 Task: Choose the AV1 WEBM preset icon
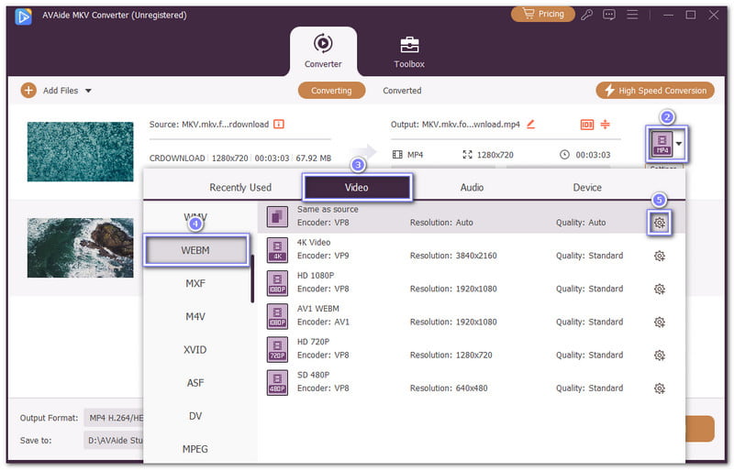(x=277, y=316)
